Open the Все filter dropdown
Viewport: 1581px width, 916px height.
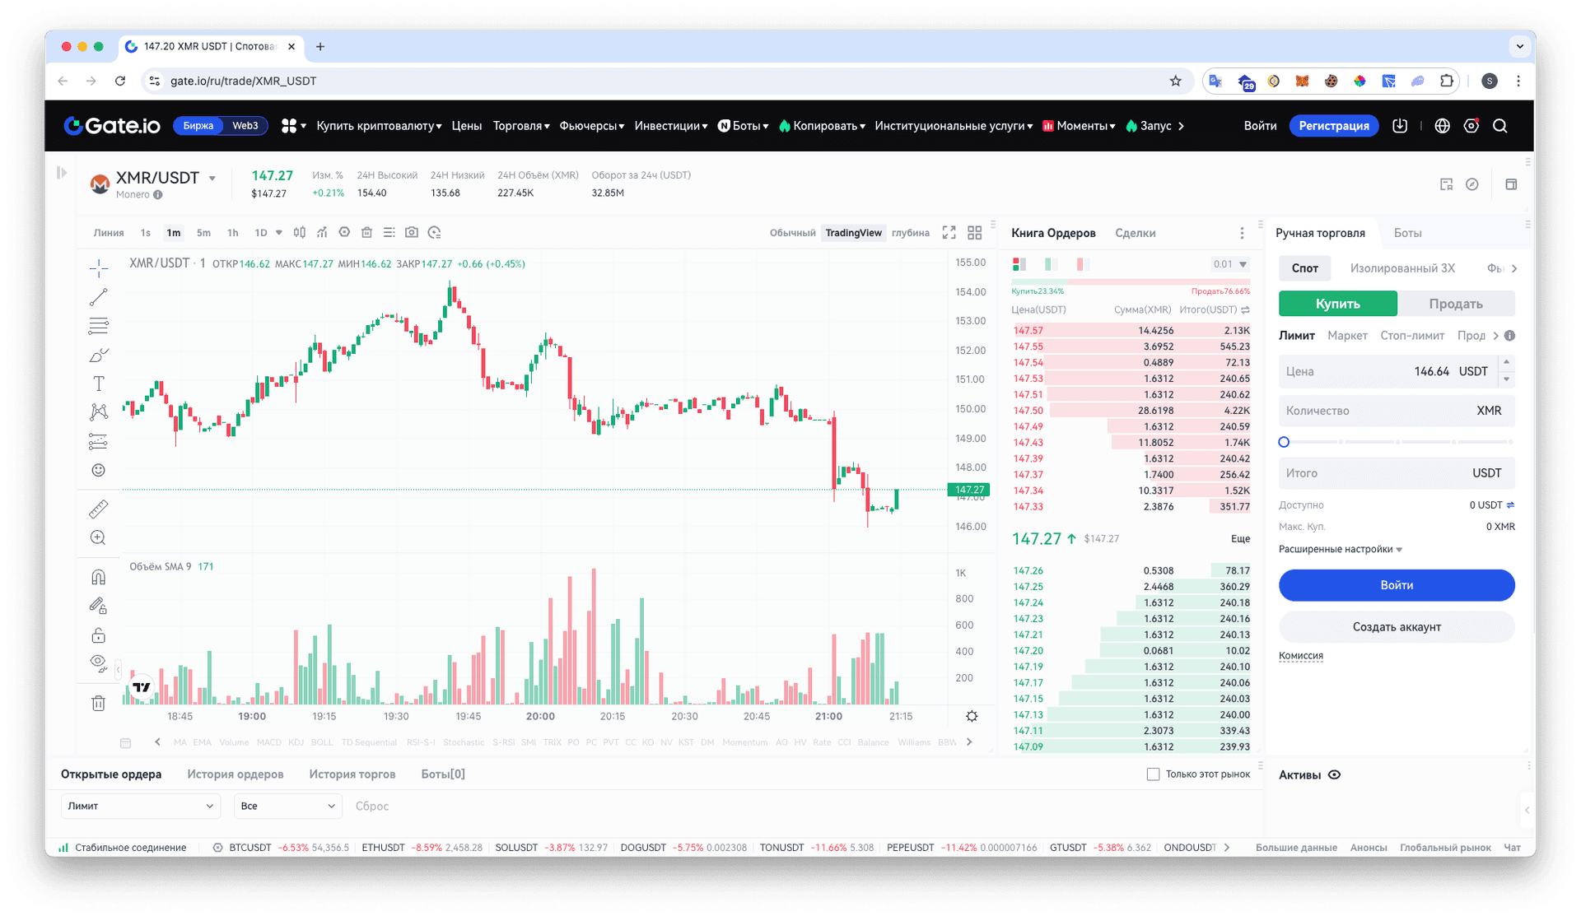[x=287, y=807]
